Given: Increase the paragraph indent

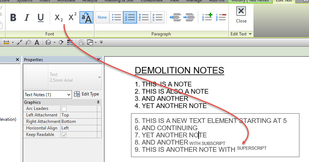Looking at the screenshot, I should click(189, 17).
